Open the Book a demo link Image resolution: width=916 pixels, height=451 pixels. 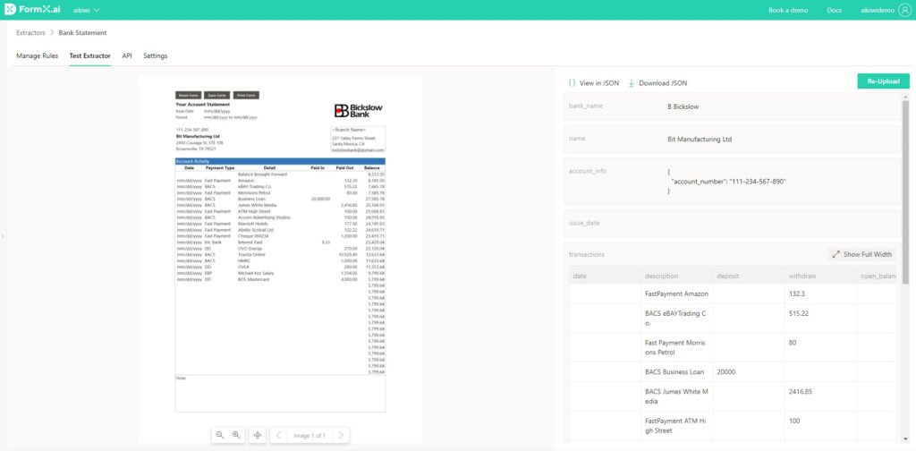[788, 11]
